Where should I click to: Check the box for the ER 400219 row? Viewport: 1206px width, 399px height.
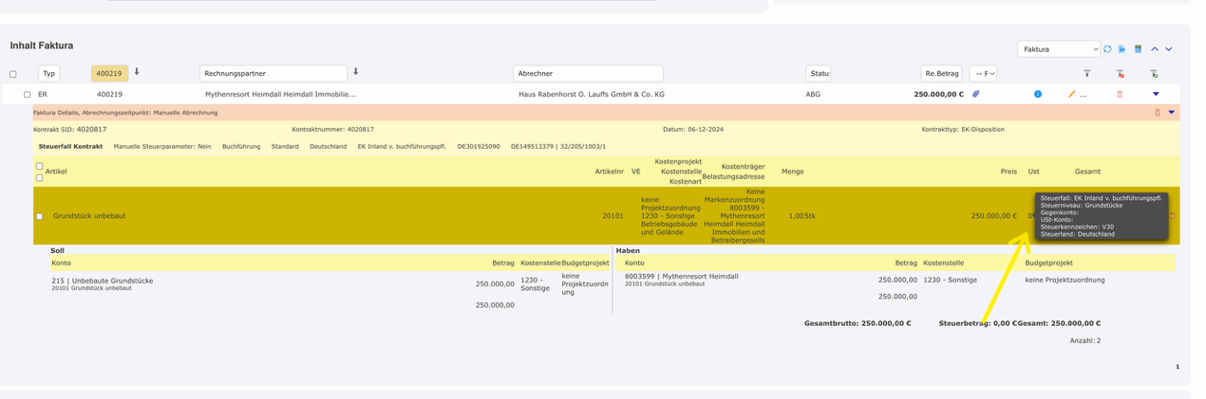click(x=27, y=95)
